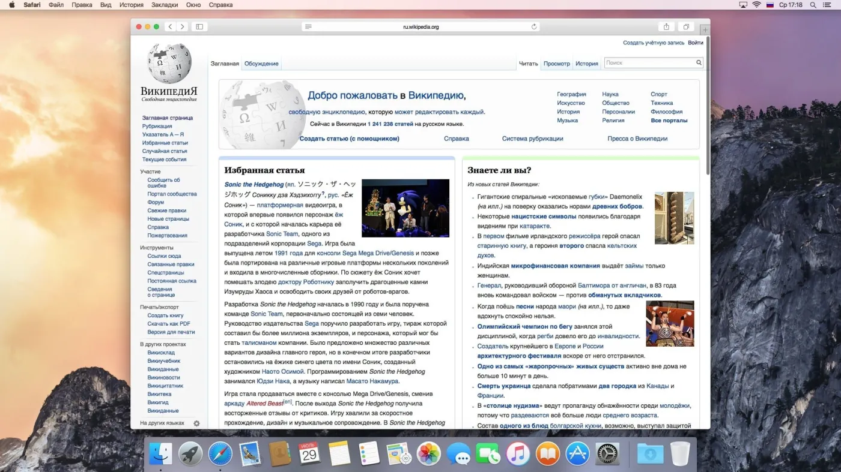The image size is (841, 472).
Task: Click the Wikipedia search magnifier icon
Action: tap(699, 62)
